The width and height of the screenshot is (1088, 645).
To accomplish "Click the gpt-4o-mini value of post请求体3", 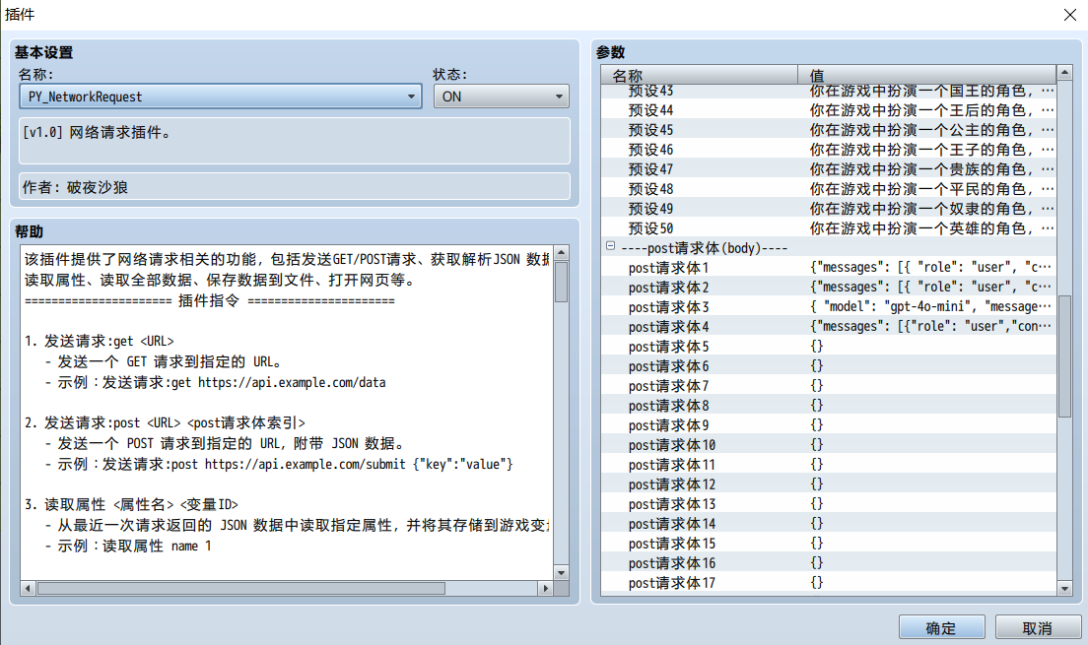I will [x=930, y=306].
